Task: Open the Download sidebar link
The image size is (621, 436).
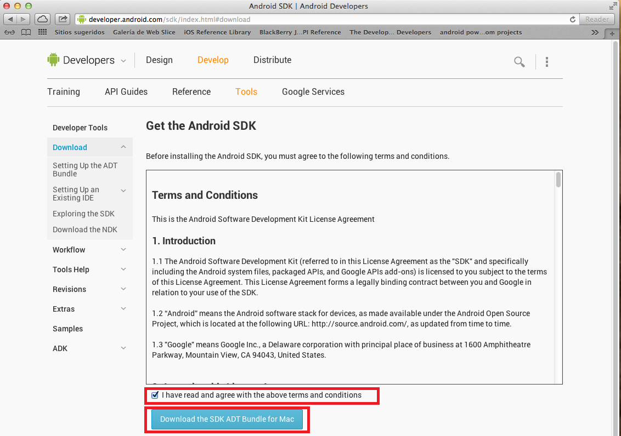Action: pyautogui.click(x=70, y=147)
